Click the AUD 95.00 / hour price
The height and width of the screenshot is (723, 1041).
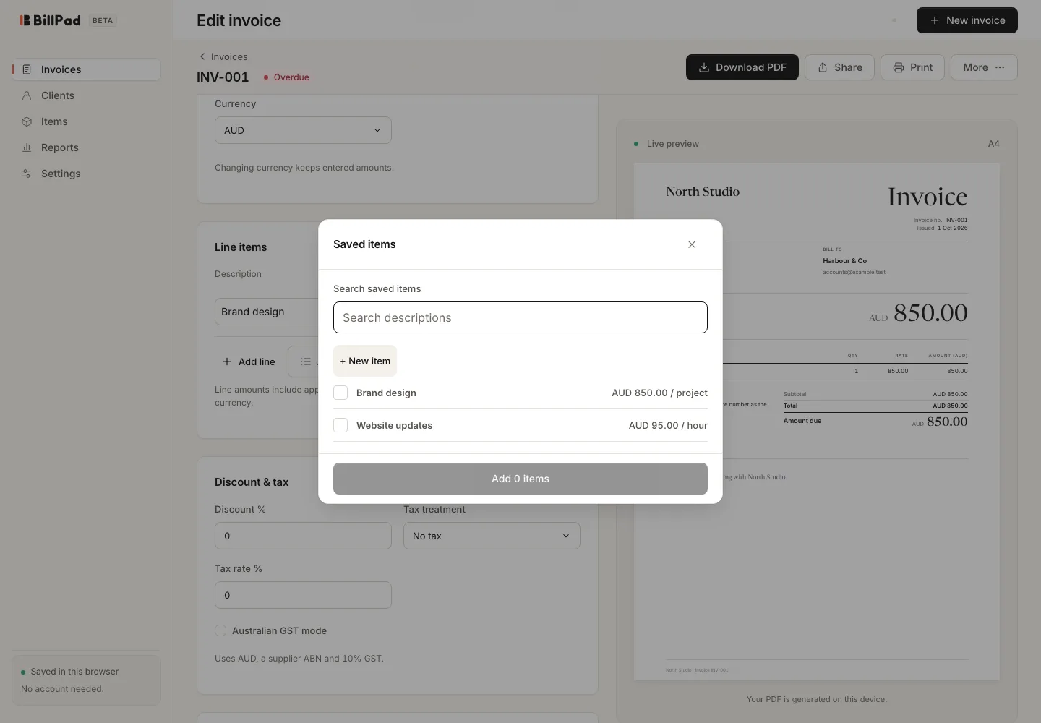coord(668,425)
